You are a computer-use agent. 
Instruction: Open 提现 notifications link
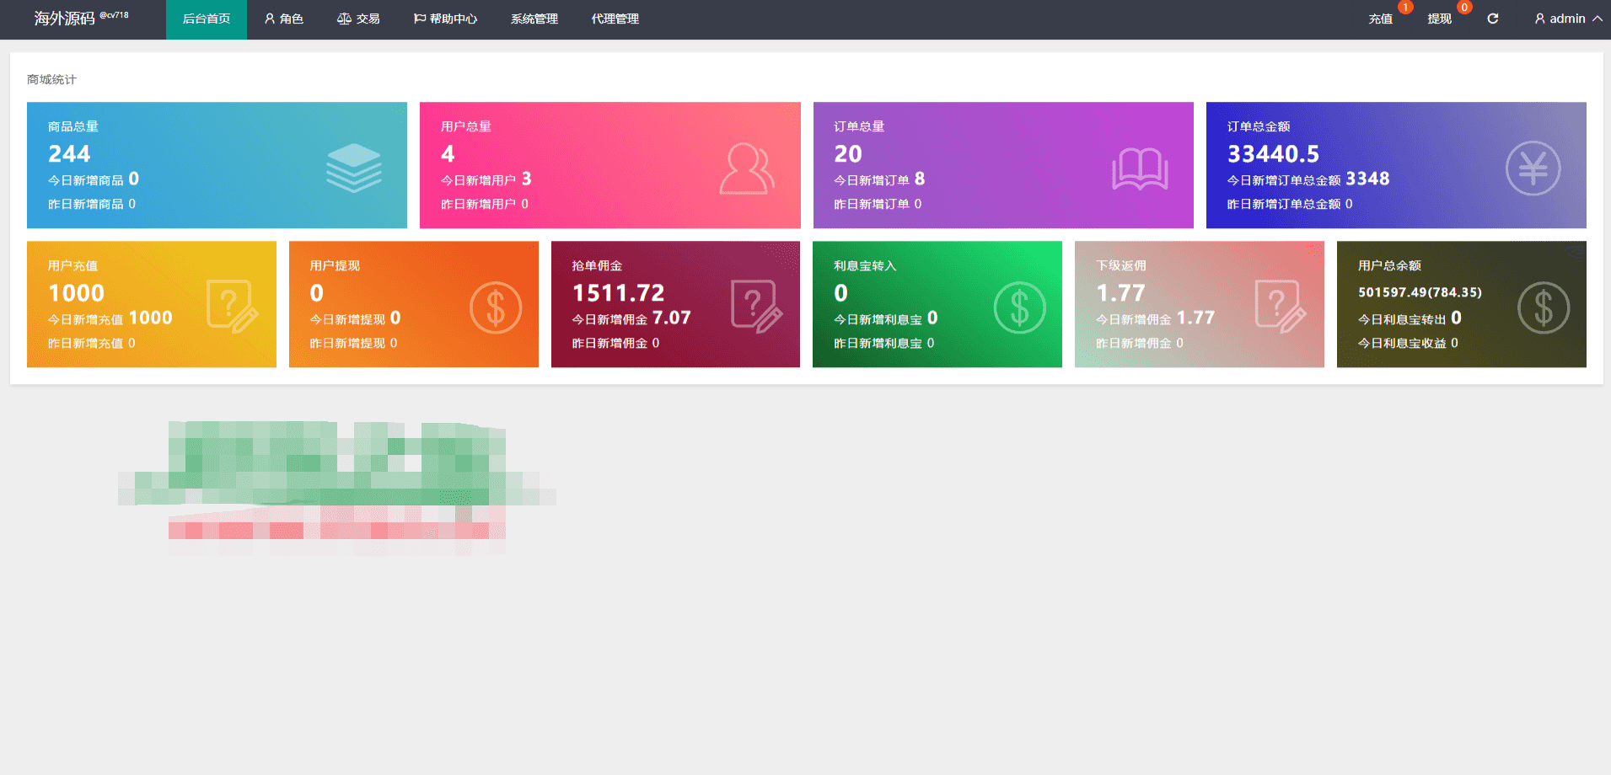tap(1440, 19)
